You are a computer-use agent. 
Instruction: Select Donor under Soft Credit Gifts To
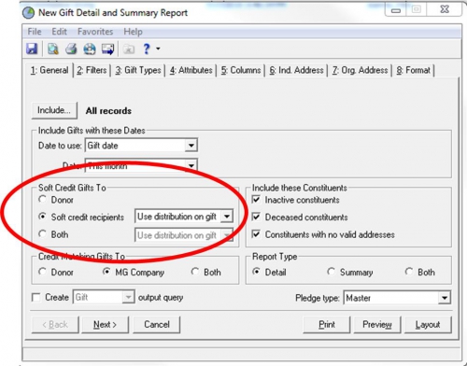42,199
